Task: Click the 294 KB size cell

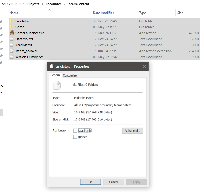Action: click(194, 51)
